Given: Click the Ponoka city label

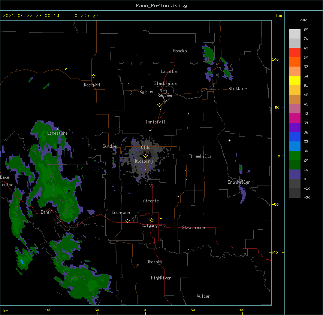Looking at the screenshot, I should tap(180, 51).
